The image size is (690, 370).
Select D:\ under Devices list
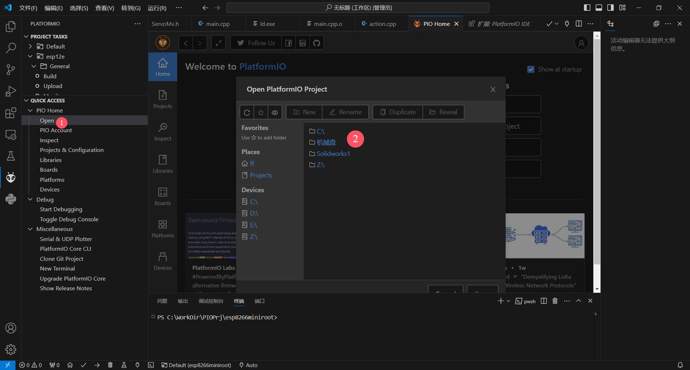click(x=254, y=214)
